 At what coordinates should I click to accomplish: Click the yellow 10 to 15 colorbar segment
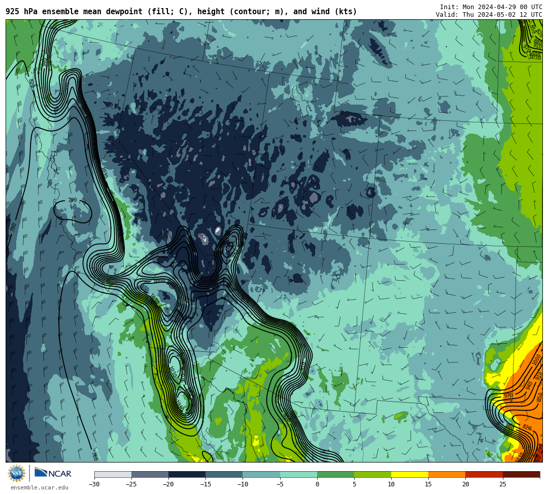(409, 474)
